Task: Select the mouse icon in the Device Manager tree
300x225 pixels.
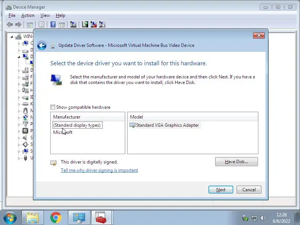Action: tap(25, 111)
